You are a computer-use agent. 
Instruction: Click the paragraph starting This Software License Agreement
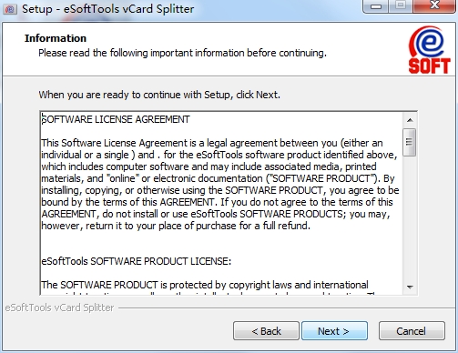pyautogui.click(x=220, y=185)
